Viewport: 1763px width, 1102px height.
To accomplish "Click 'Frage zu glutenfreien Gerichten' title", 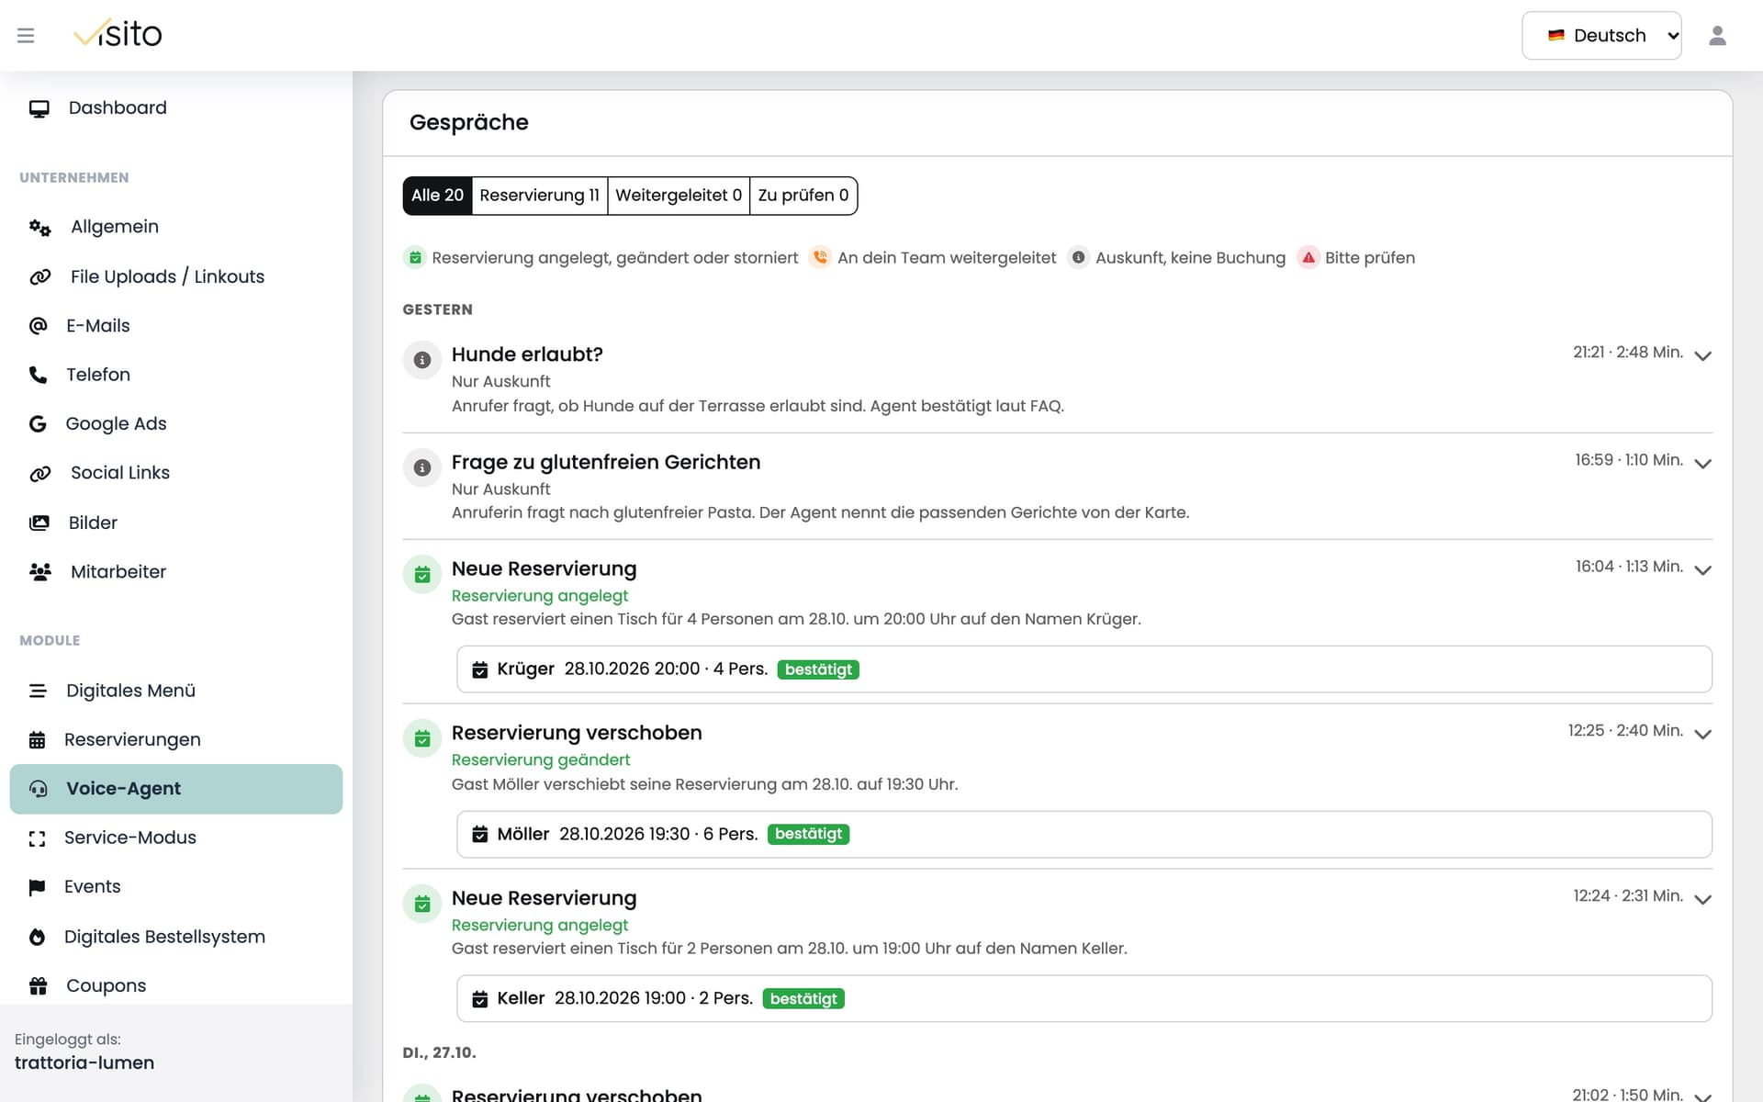I will click(606, 462).
